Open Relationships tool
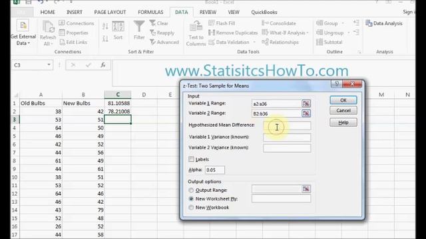The width and height of the screenshot is (426, 239). pyautogui.click(x=280, y=42)
